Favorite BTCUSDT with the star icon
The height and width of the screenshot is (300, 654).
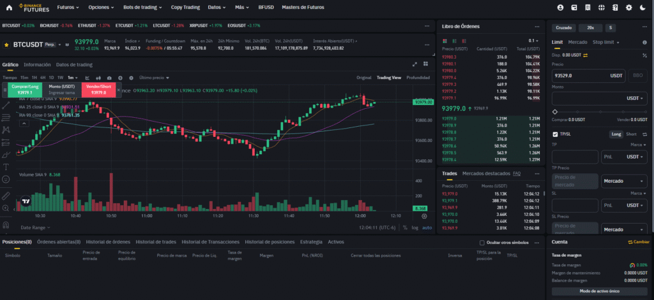(x=6, y=45)
